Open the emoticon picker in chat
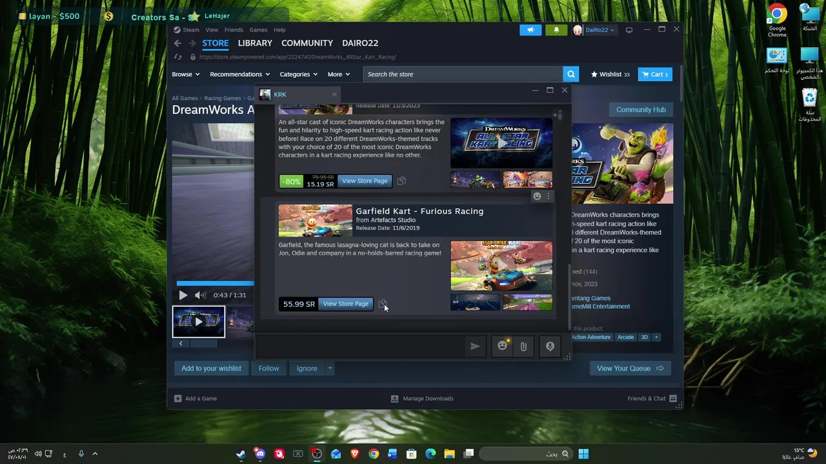Viewport: 826px width, 464px height. pyautogui.click(x=503, y=346)
